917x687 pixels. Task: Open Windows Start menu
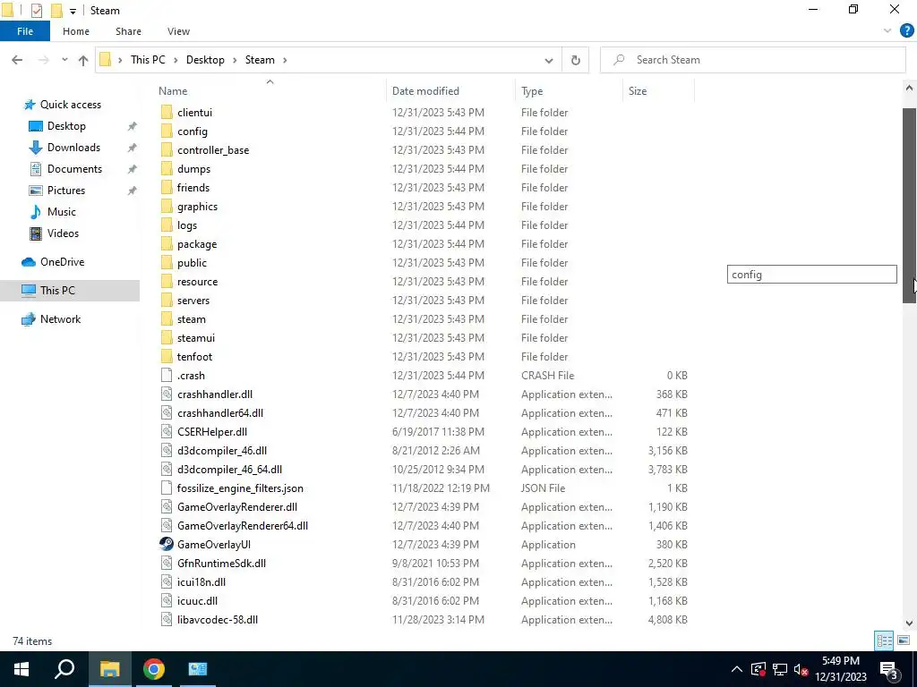click(x=21, y=669)
